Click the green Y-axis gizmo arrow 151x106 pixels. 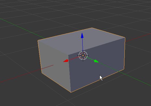click(96, 61)
